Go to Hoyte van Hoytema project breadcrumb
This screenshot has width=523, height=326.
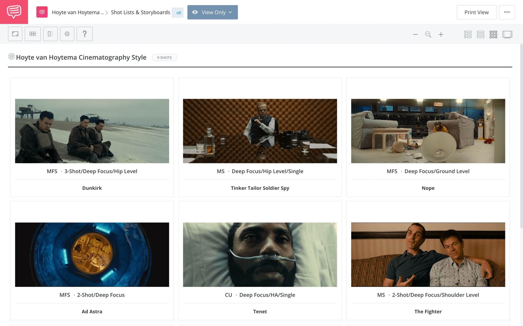78,12
